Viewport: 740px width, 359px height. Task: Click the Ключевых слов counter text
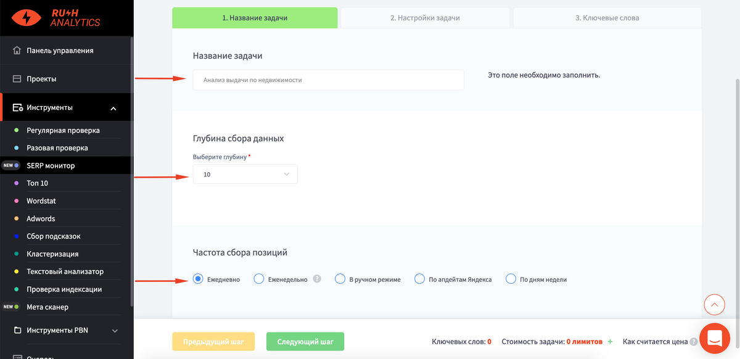pos(462,341)
